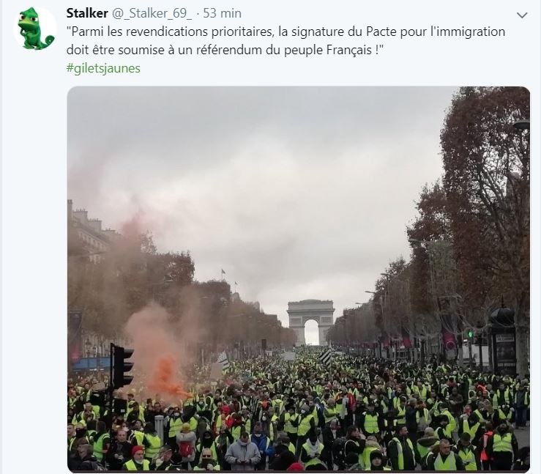Open the attached Champs-Élysées protest photo
The width and height of the screenshot is (541, 474).
tap(299, 279)
